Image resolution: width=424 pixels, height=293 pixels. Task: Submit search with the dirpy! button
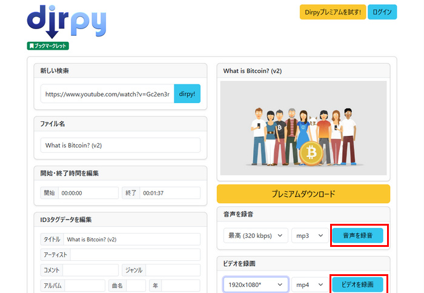coord(187,93)
